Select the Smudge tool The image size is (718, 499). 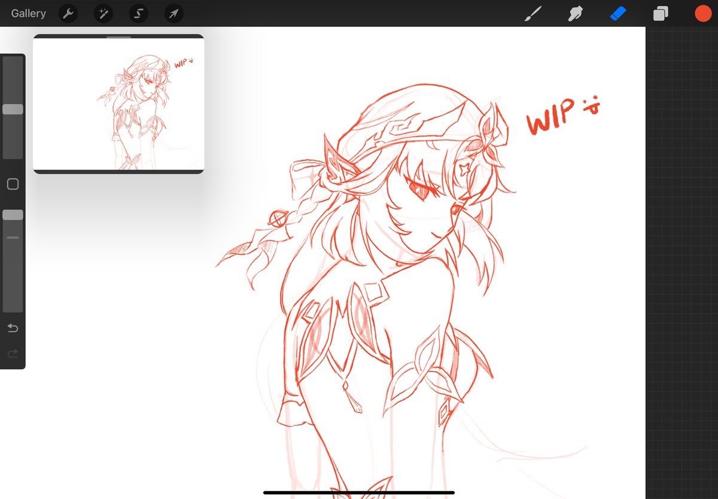(575, 14)
